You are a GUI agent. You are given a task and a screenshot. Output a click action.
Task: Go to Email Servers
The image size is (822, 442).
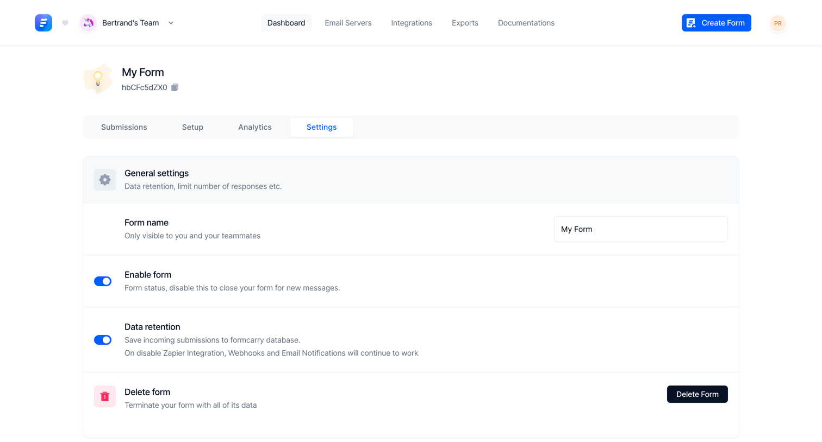[348, 23]
